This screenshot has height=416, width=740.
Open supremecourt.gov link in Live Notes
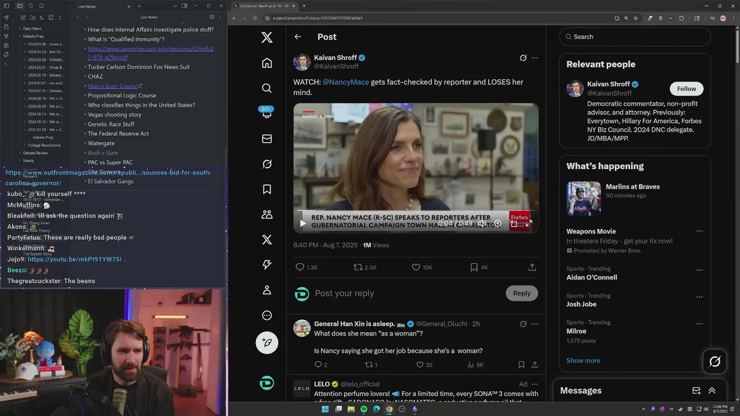150,53
